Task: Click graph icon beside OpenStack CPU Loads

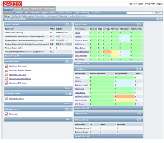Action: [7, 75]
